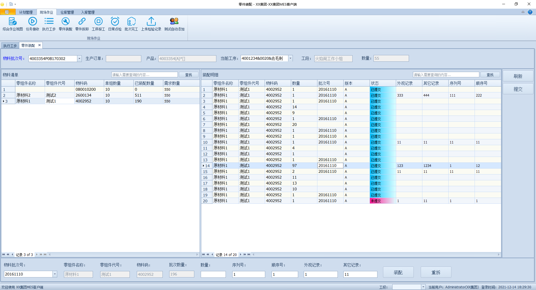The image size is (536, 290).
Task: Click the bottom 其它记录 input field
Action: click(360, 274)
